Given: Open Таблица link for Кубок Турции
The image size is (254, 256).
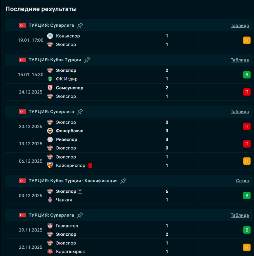Looking at the screenshot, I should click(239, 60).
